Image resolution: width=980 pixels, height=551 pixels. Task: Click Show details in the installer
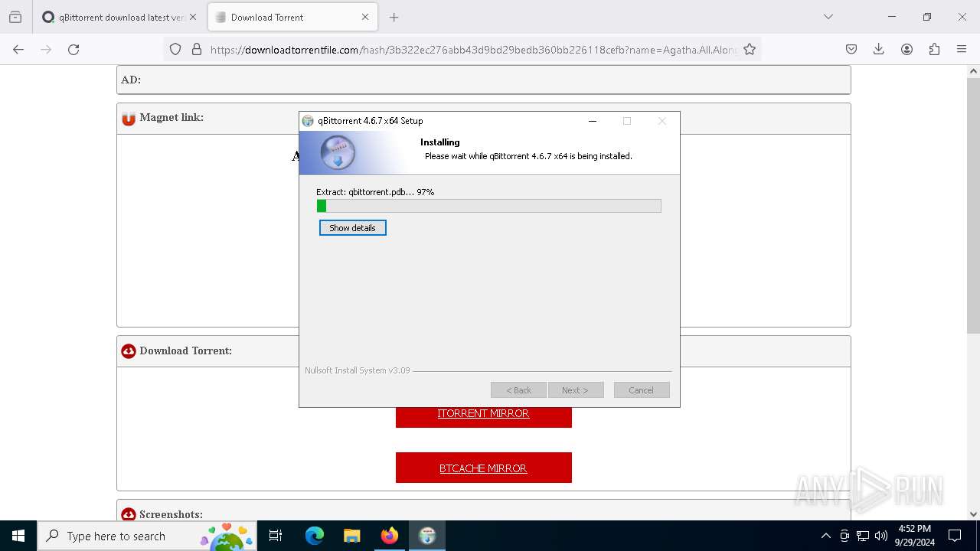(353, 228)
